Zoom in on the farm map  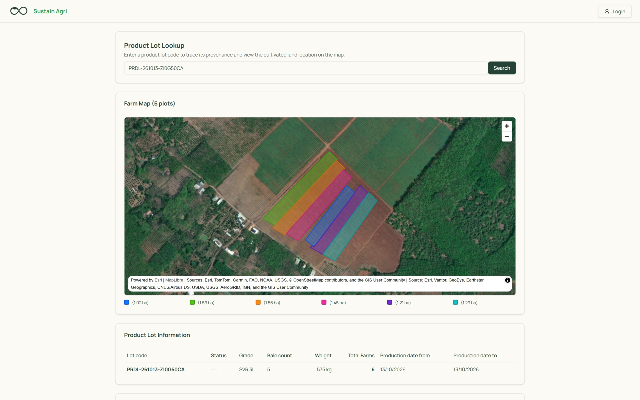[x=507, y=126]
